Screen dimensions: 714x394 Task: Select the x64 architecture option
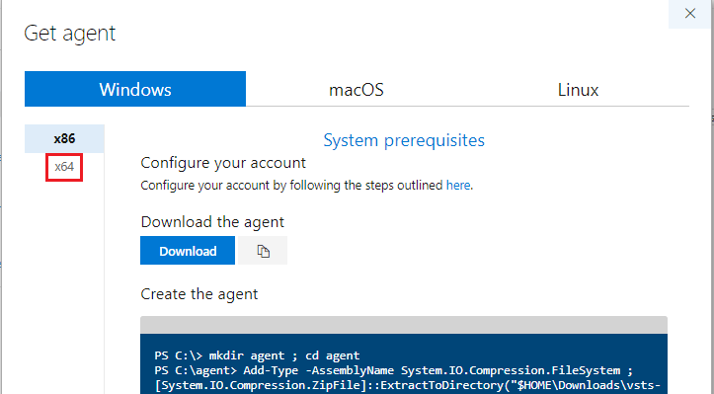pos(64,167)
